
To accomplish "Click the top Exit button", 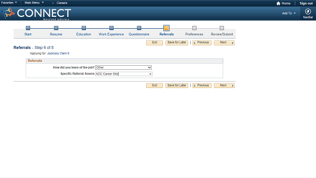I will coord(155,43).
